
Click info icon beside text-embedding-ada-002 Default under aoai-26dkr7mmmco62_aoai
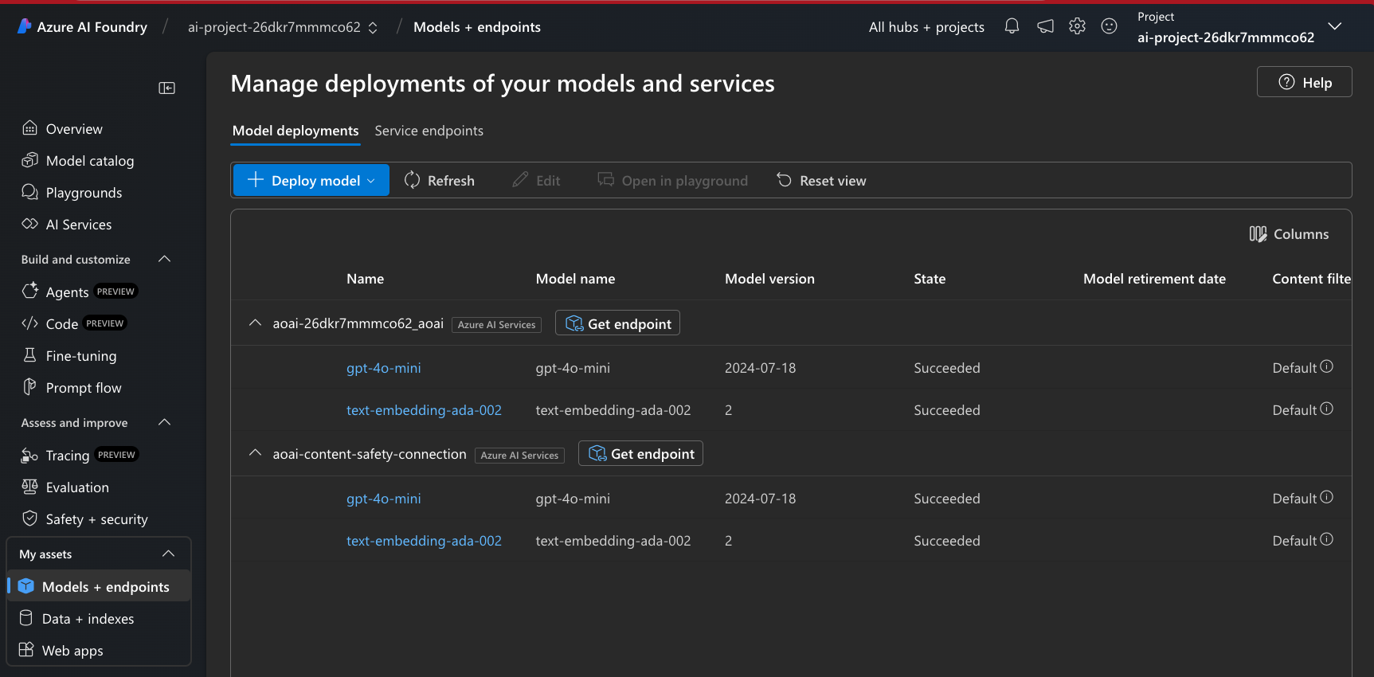point(1326,409)
